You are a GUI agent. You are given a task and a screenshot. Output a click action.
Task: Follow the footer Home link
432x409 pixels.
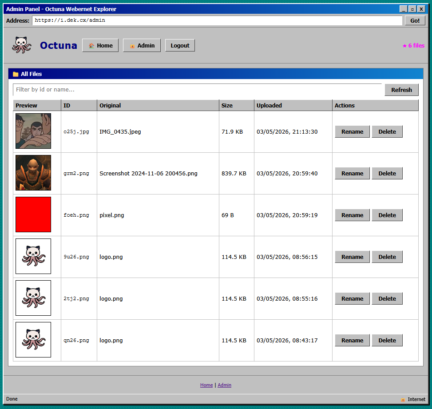click(206, 385)
